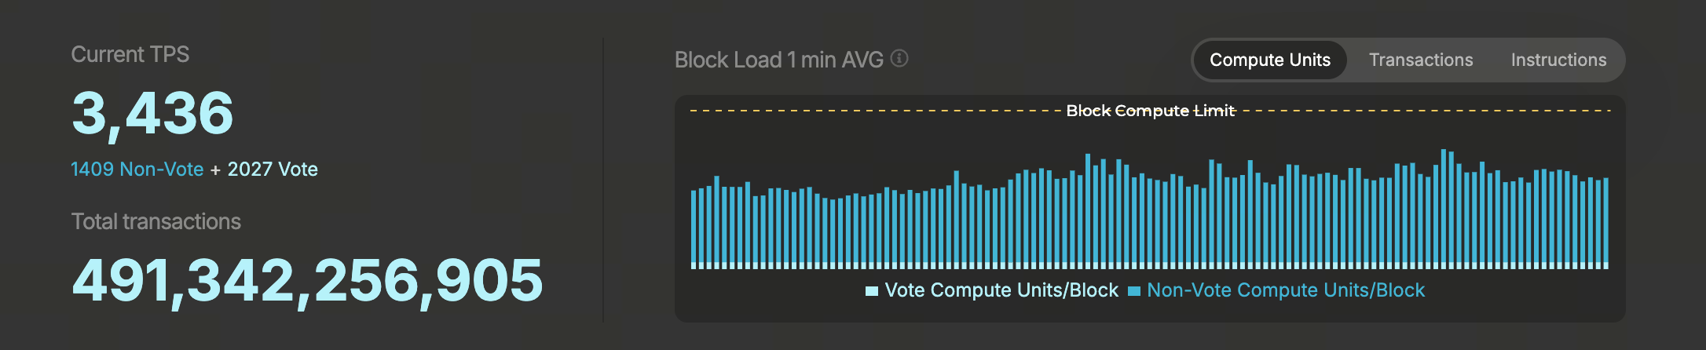Viewport: 1706px width, 350px height.
Task: Click the Vote Compute Units legend swatch
Action: [x=871, y=291]
